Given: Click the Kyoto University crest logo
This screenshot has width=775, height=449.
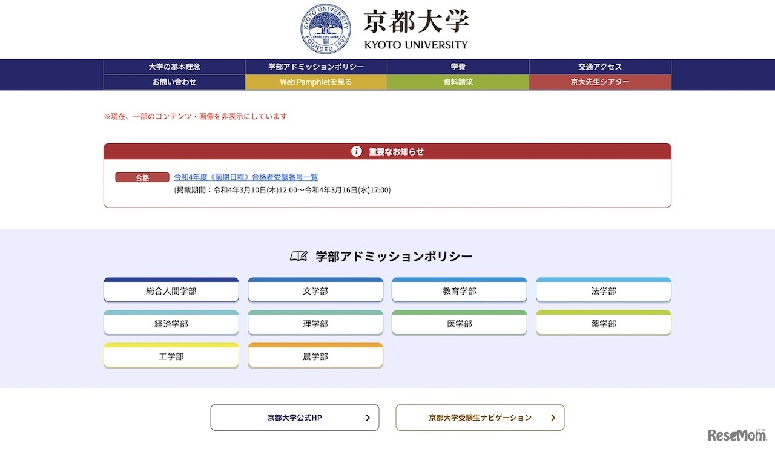Looking at the screenshot, I should (326, 28).
